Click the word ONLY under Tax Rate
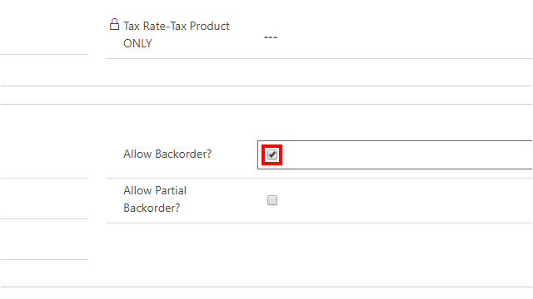This screenshot has width=533, height=299. click(137, 43)
